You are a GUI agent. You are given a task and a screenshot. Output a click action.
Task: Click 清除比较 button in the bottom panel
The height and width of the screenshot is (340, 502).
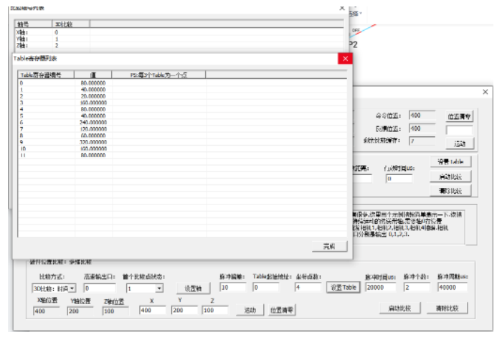(447, 308)
